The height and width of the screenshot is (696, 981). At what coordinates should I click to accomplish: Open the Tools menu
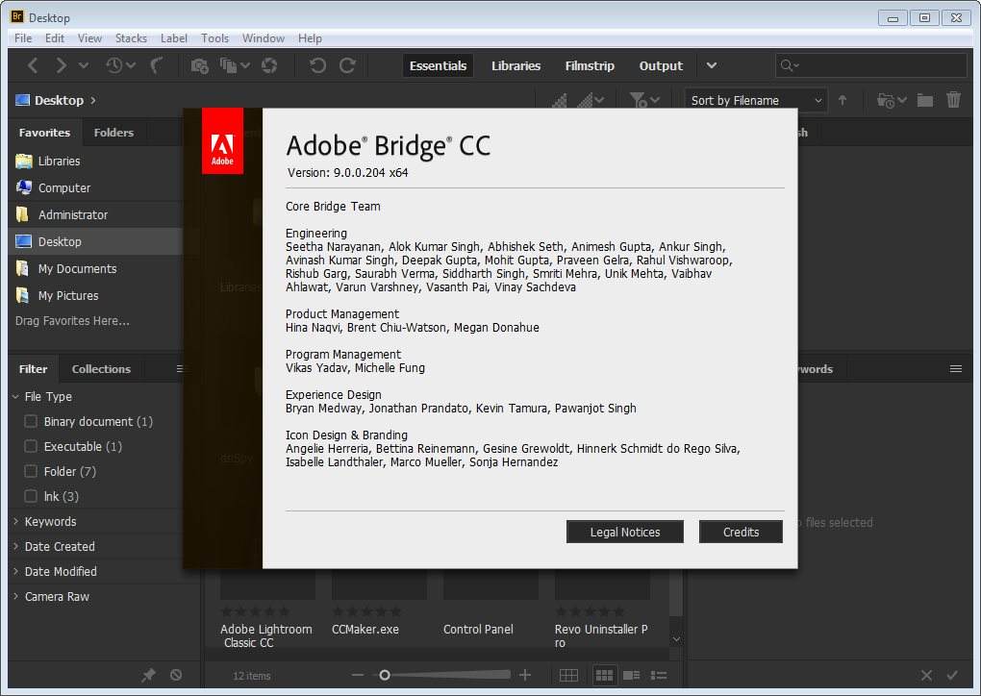(x=214, y=38)
